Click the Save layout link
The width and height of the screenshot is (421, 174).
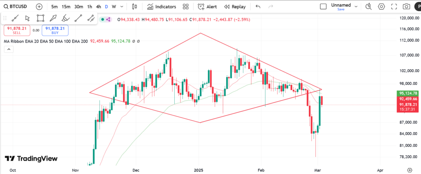[341, 9]
